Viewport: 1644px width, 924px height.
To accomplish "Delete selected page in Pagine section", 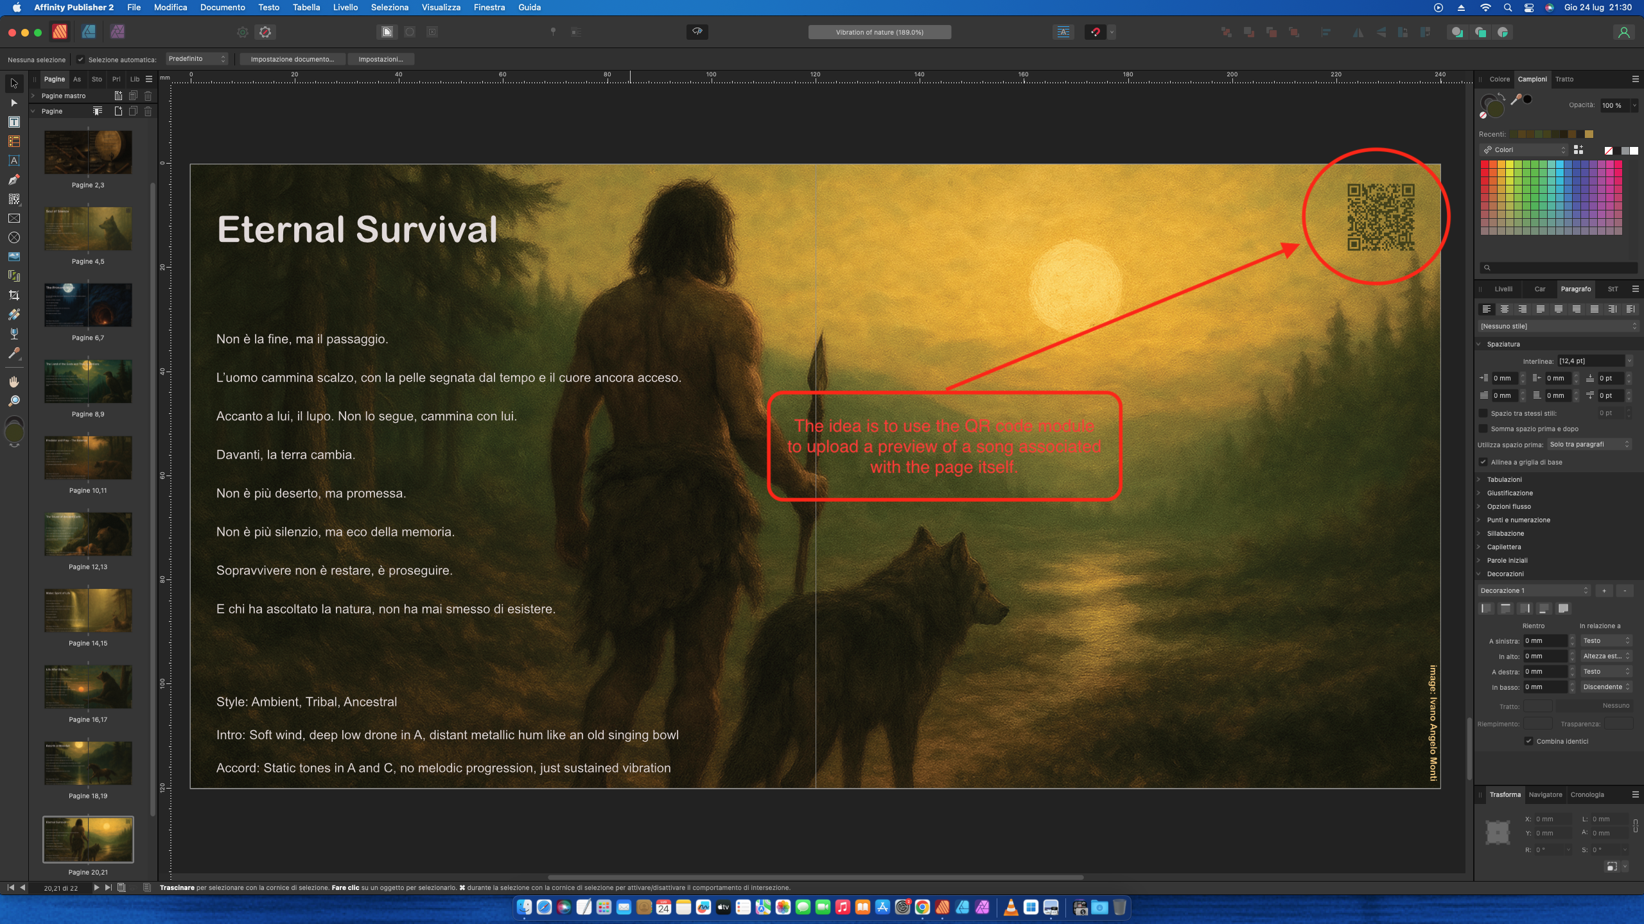I will click(x=148, y=111).
